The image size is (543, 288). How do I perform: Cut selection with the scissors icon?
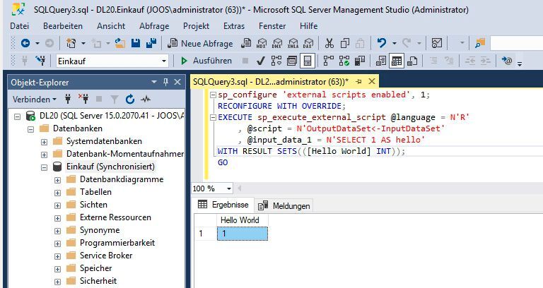coord(329,43)
